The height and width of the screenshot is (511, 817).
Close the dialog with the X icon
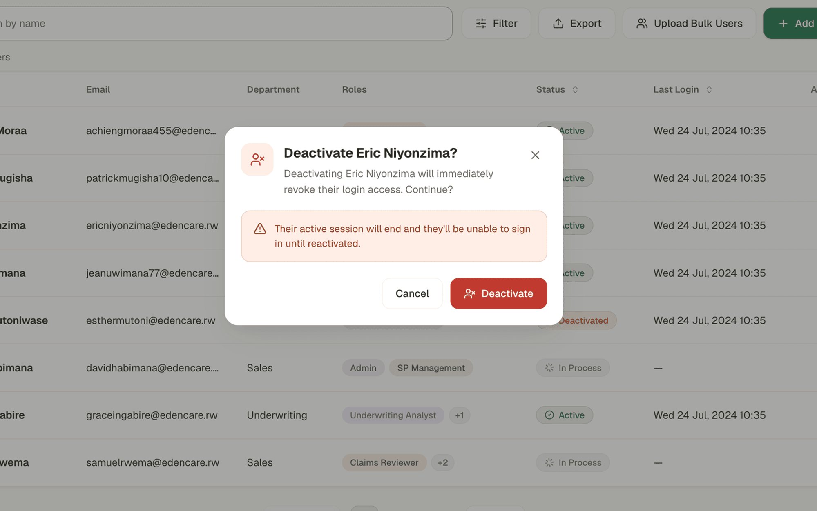[x=535, y=155]
